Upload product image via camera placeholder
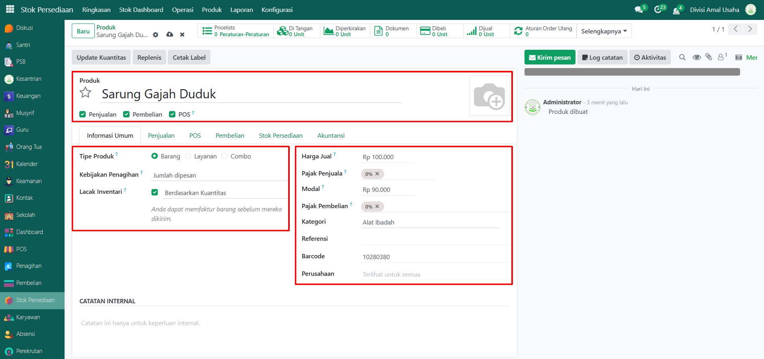Screen dimensions: 764x359 pos(489,96)
